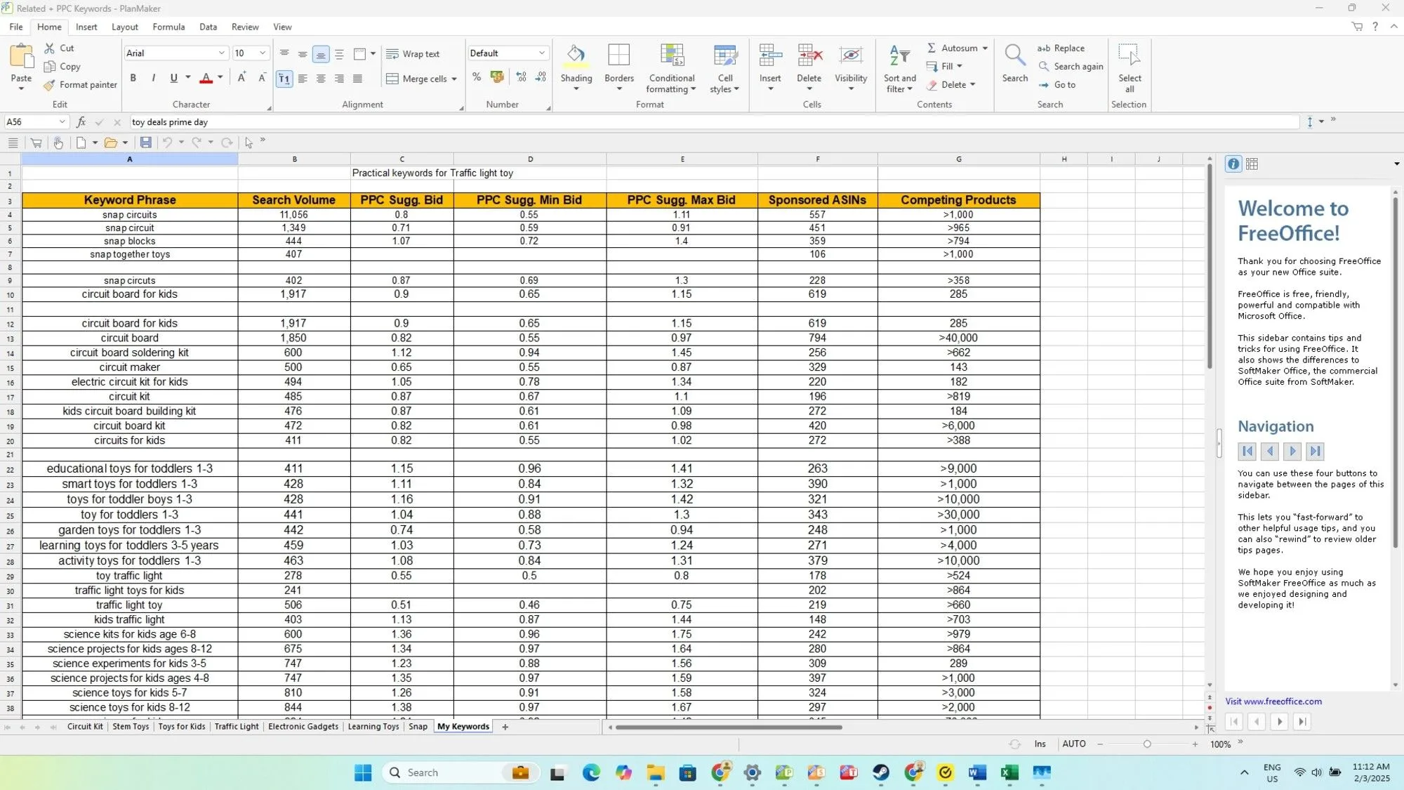
Task: Enable Wrap text for the cell
Action: [x=414, y=53]
